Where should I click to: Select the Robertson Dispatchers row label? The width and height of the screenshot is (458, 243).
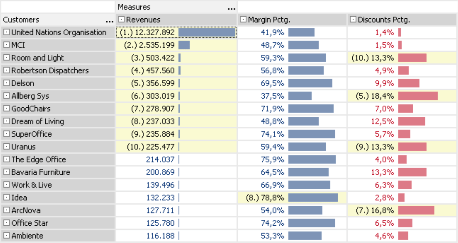[x=50, y=70]
